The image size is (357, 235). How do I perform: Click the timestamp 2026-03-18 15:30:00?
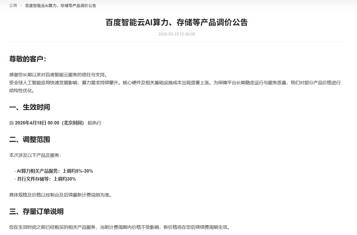[x=177, y=34]
